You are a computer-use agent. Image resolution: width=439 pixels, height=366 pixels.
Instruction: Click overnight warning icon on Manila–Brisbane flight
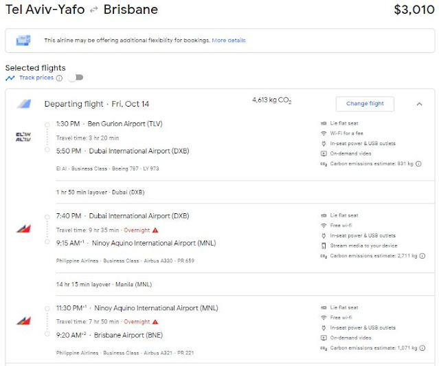coord(155,322)
